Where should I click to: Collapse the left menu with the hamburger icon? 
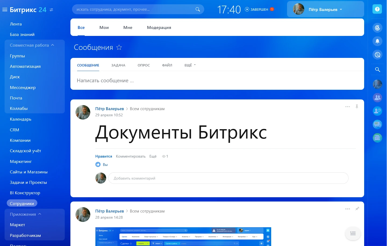click(x=5, y=9)
